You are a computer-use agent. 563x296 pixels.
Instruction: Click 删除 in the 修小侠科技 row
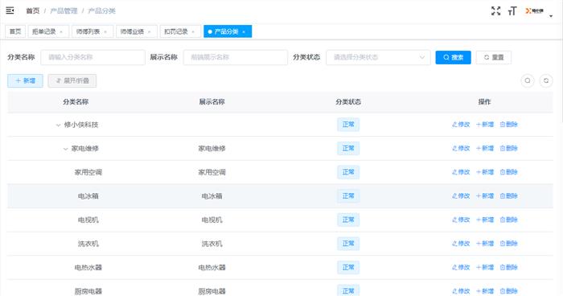(x=509, y=125)
